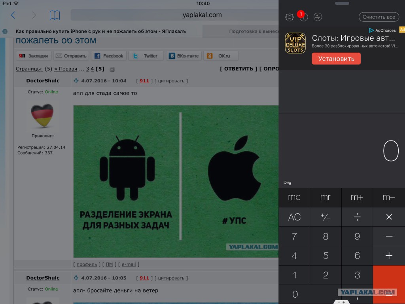This screenshot has width=405, height=304.
Task: Tap the divide key
Action: coord(357,217)
